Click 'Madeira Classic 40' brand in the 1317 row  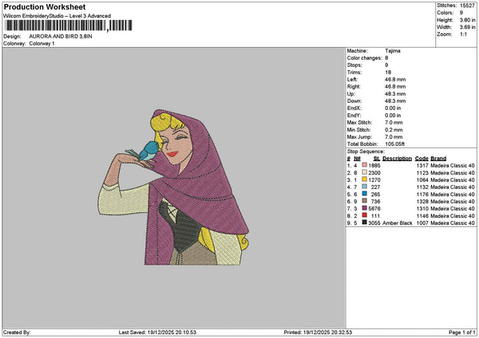453,165
